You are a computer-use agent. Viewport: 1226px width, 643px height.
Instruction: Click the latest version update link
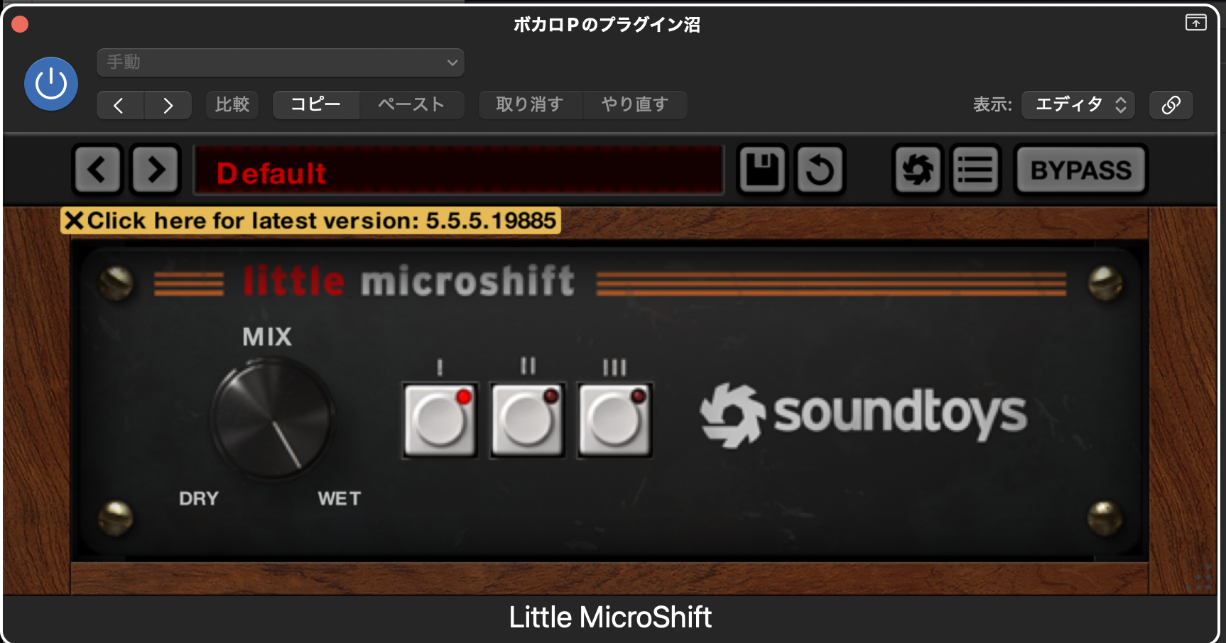tap(322, 221)
